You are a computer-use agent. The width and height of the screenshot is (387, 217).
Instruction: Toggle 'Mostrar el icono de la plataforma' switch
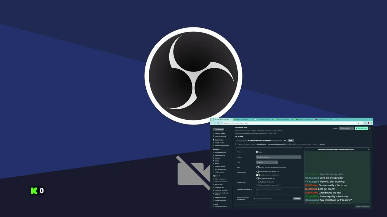258,167
